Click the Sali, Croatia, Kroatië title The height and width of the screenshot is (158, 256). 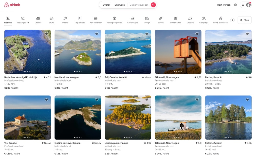click(116, 77)
